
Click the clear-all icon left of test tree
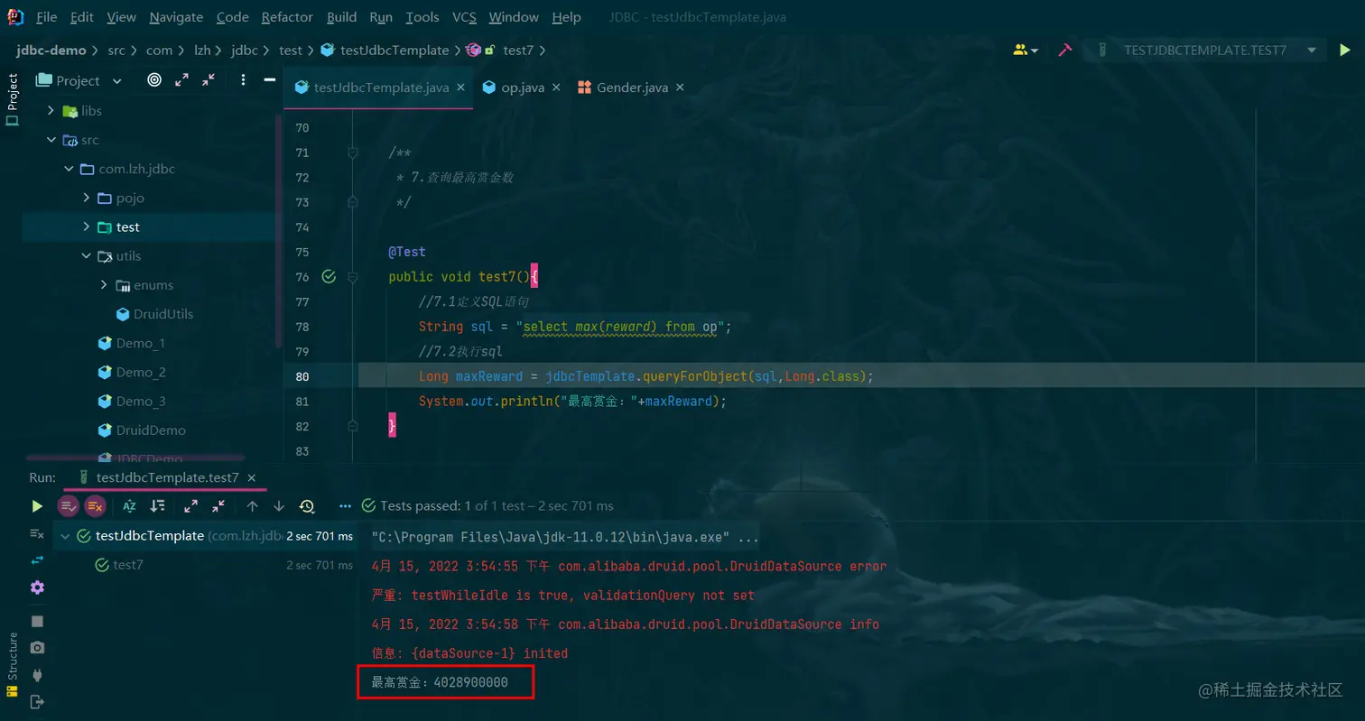pos(37,534)
